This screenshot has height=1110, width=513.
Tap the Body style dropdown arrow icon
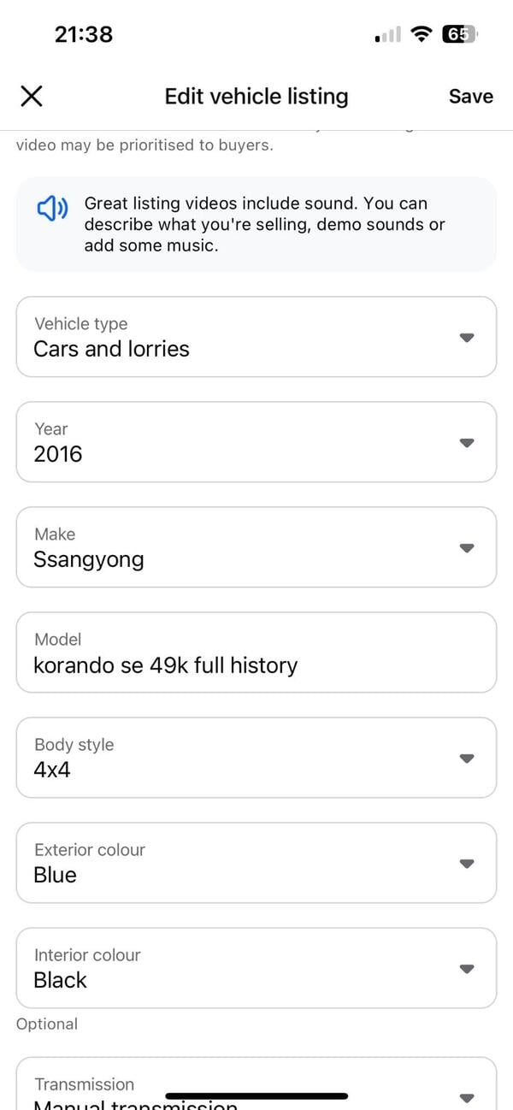(466, 759)
